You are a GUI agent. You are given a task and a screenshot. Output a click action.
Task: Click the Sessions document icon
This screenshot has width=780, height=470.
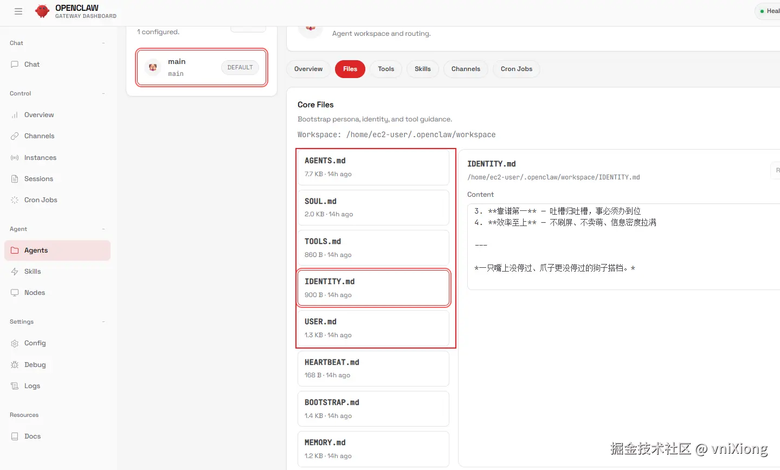pos(15,179)
